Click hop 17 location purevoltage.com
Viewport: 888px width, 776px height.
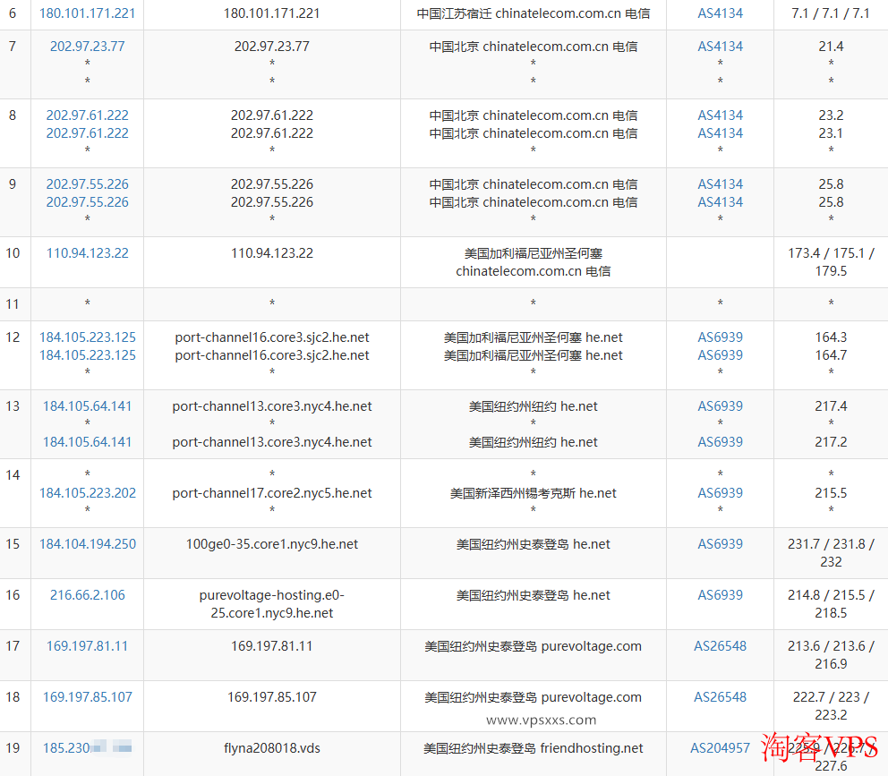tap(533, 645)
